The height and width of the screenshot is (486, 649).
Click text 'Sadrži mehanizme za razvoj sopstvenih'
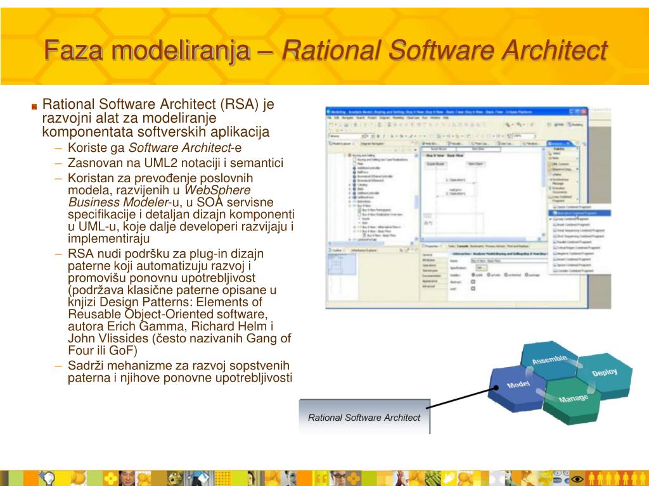click(178, 366)
